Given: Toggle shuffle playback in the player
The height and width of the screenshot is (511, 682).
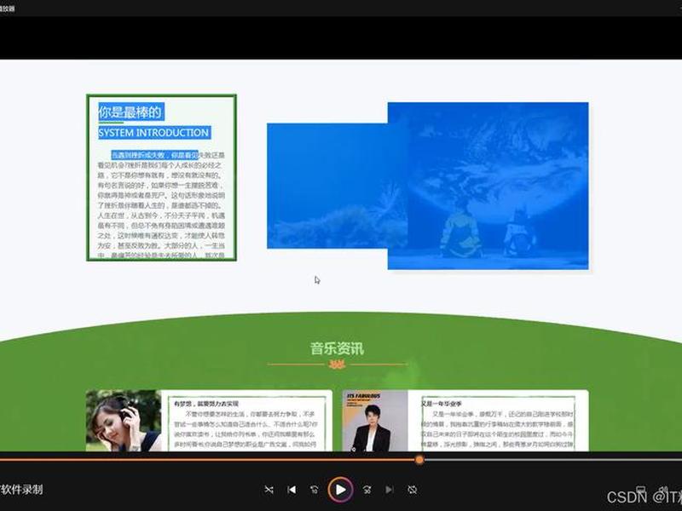Looking at the screenshot, I should point(269,490).
